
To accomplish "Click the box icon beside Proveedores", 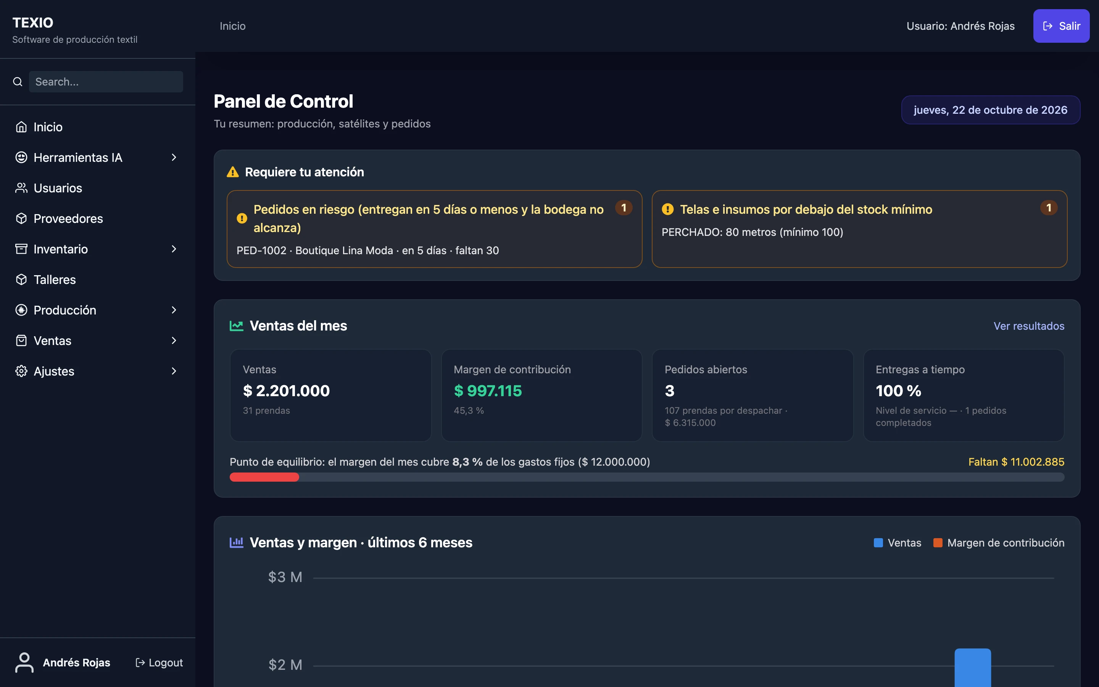I will (x=21, y=218).
